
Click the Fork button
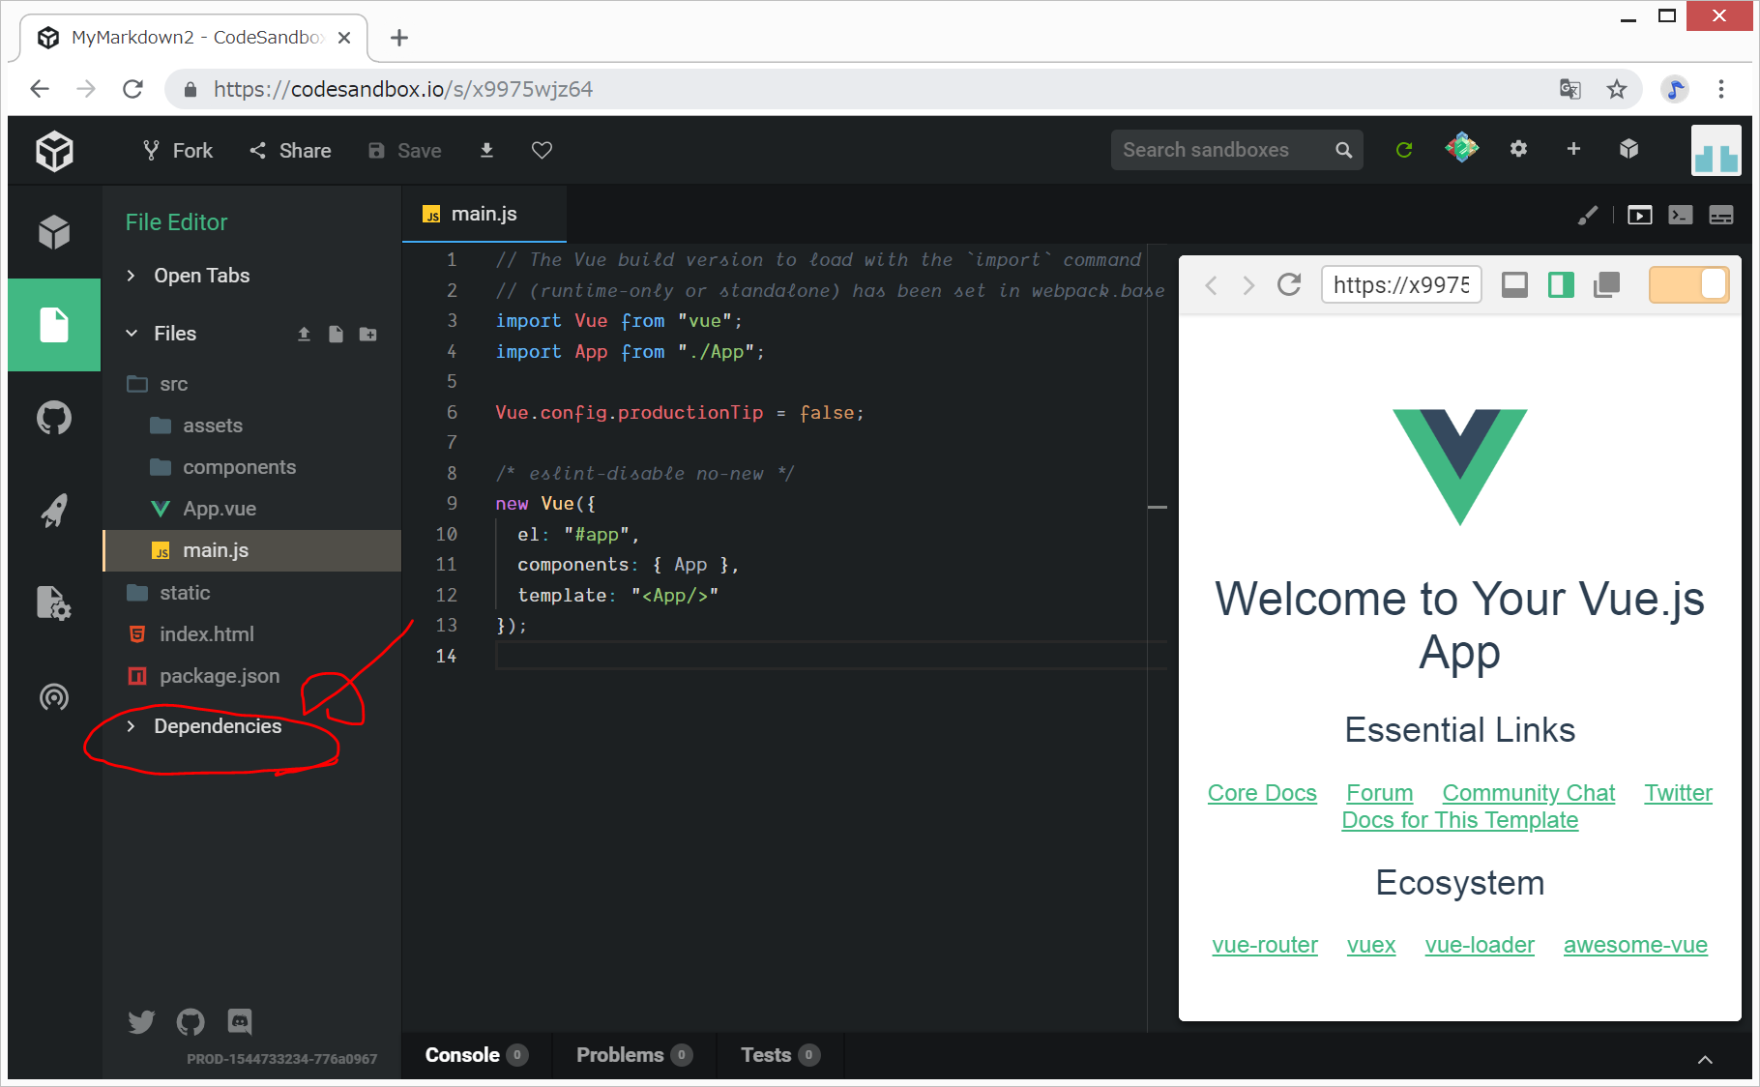[x=178, y=151]
